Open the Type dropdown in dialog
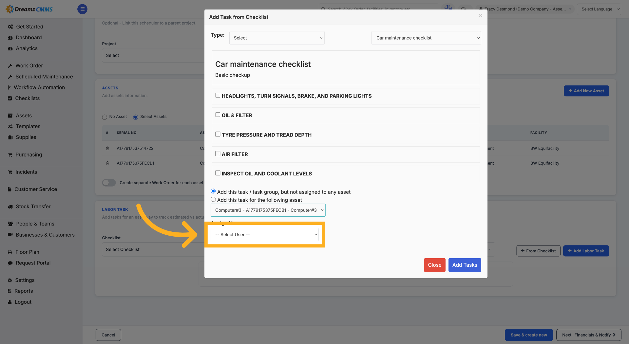Image resolution: width=629 pixels, height=344 pixels. 277,38
